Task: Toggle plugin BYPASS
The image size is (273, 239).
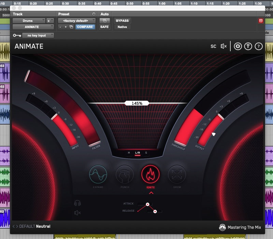Action: click(x=122, y=21)
